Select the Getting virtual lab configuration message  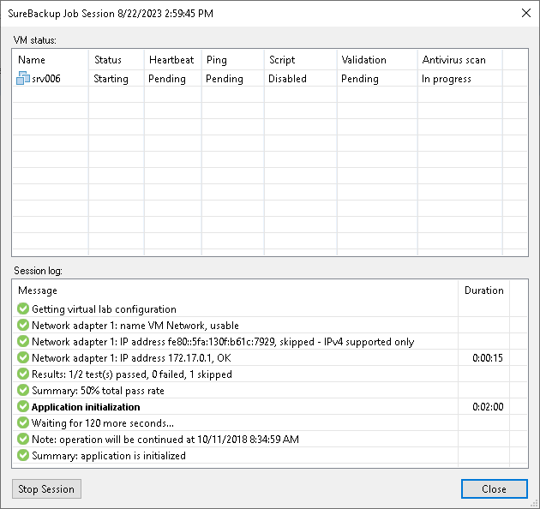[x=104, y=308]
